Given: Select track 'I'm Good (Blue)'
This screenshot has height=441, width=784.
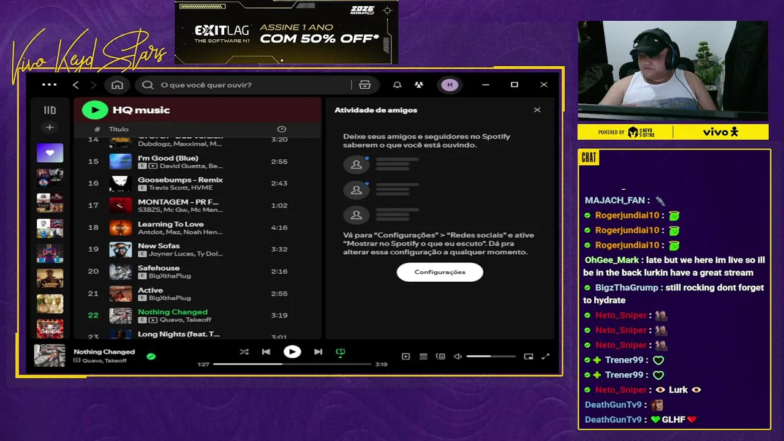Looking at the screenshot, I should (197, 162).
